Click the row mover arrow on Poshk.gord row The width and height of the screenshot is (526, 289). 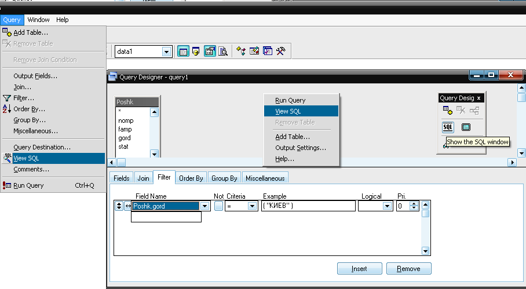[119, 206]
